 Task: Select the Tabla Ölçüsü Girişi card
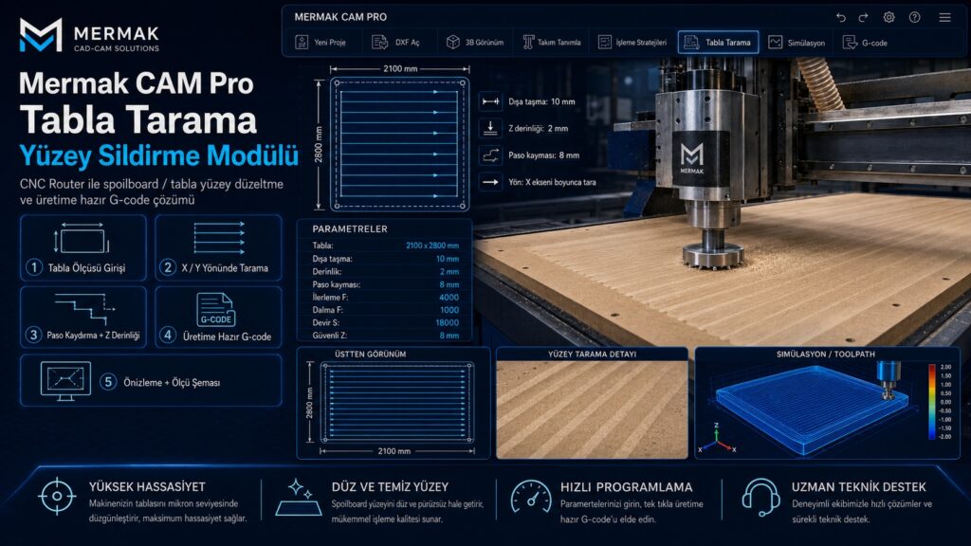point(83,247)
